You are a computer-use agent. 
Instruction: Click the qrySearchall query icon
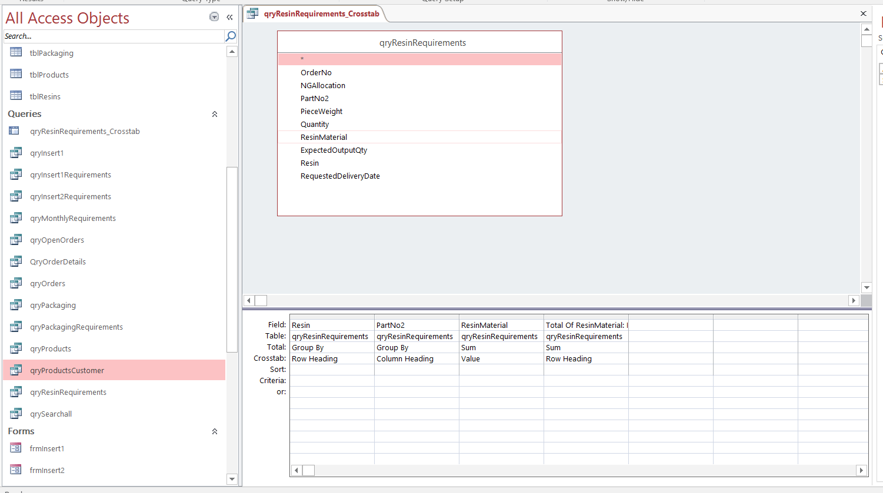pyautogui.click(x=17, y=414)
